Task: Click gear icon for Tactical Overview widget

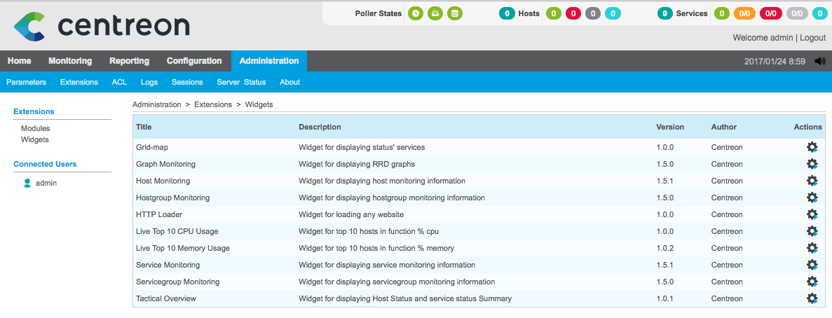Action: click(812, 298)
